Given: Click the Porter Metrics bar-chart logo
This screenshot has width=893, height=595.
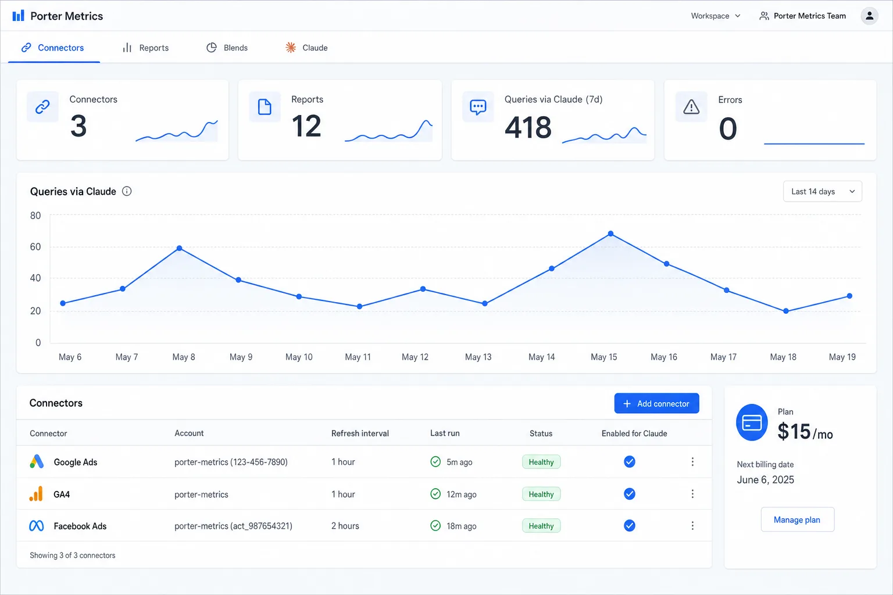Looking at the screenshot, I should pos(19,16).
